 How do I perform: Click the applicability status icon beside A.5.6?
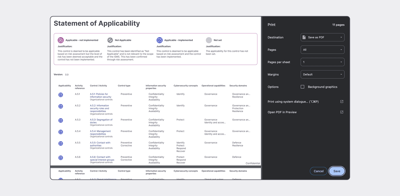61,158
